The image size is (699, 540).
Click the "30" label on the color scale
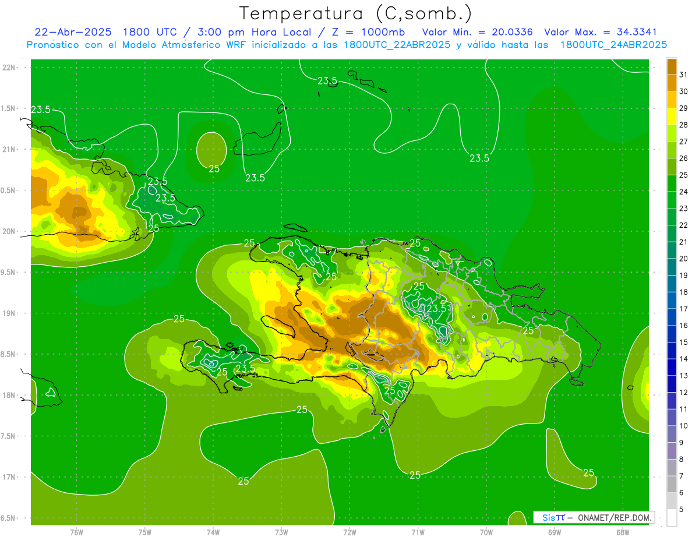[684, 91]
